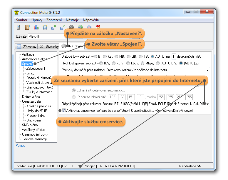
Task: Open the Úpravy menu
Action: 37,20
